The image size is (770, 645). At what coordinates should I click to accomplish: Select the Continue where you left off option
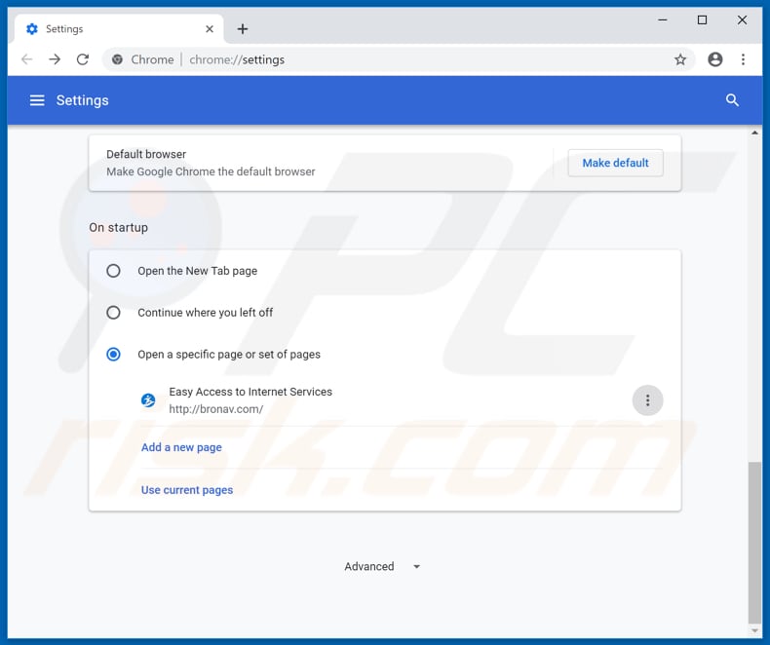tap(114, 313)
